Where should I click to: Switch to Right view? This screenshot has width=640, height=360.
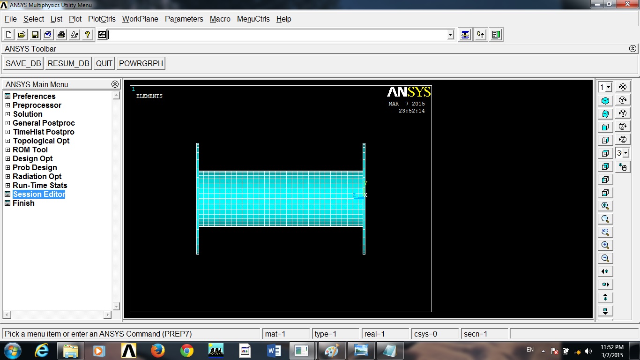(605, 140)
